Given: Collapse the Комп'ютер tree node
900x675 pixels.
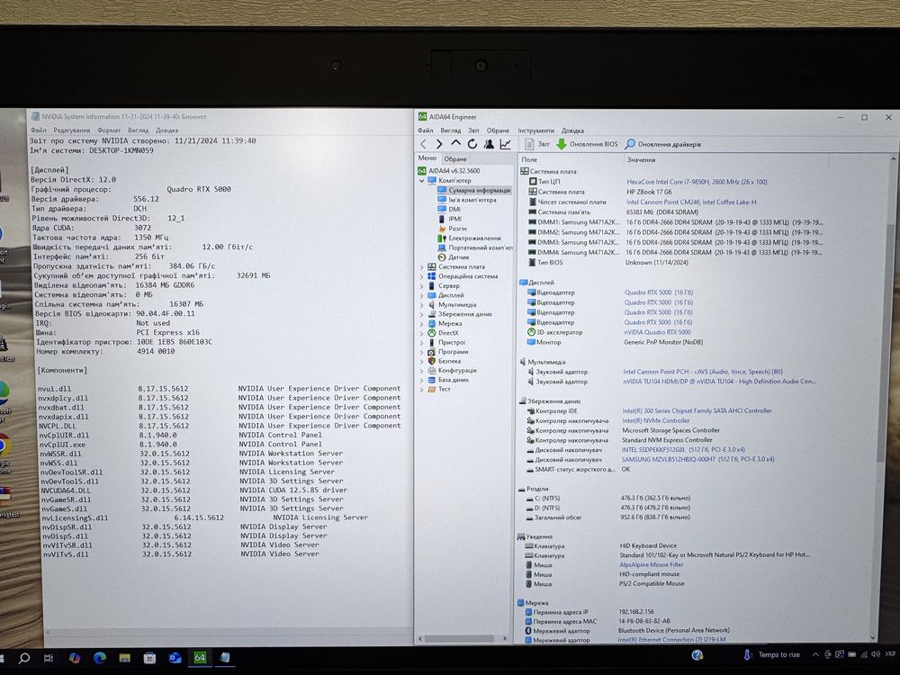Looking at the screenshot, I should tap(422, 180).
